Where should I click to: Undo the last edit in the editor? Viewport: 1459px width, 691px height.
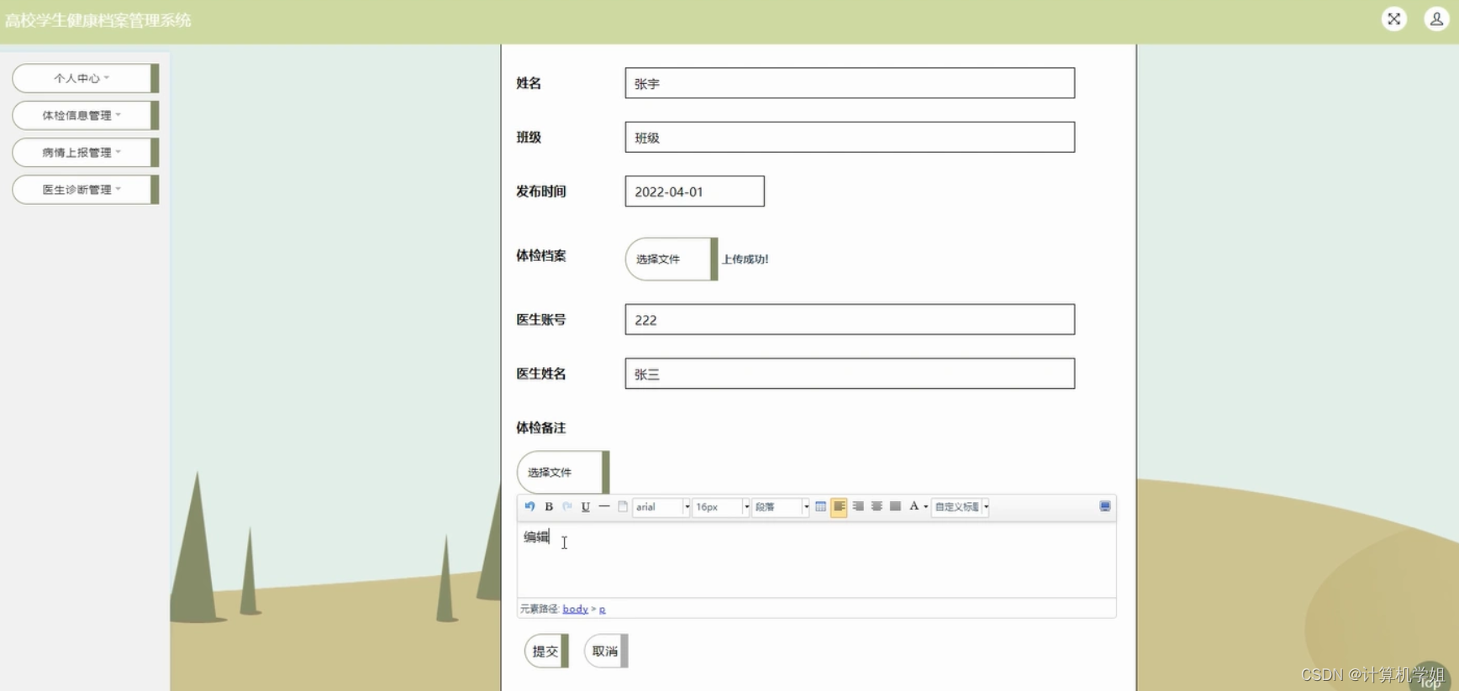pos(529,506)
